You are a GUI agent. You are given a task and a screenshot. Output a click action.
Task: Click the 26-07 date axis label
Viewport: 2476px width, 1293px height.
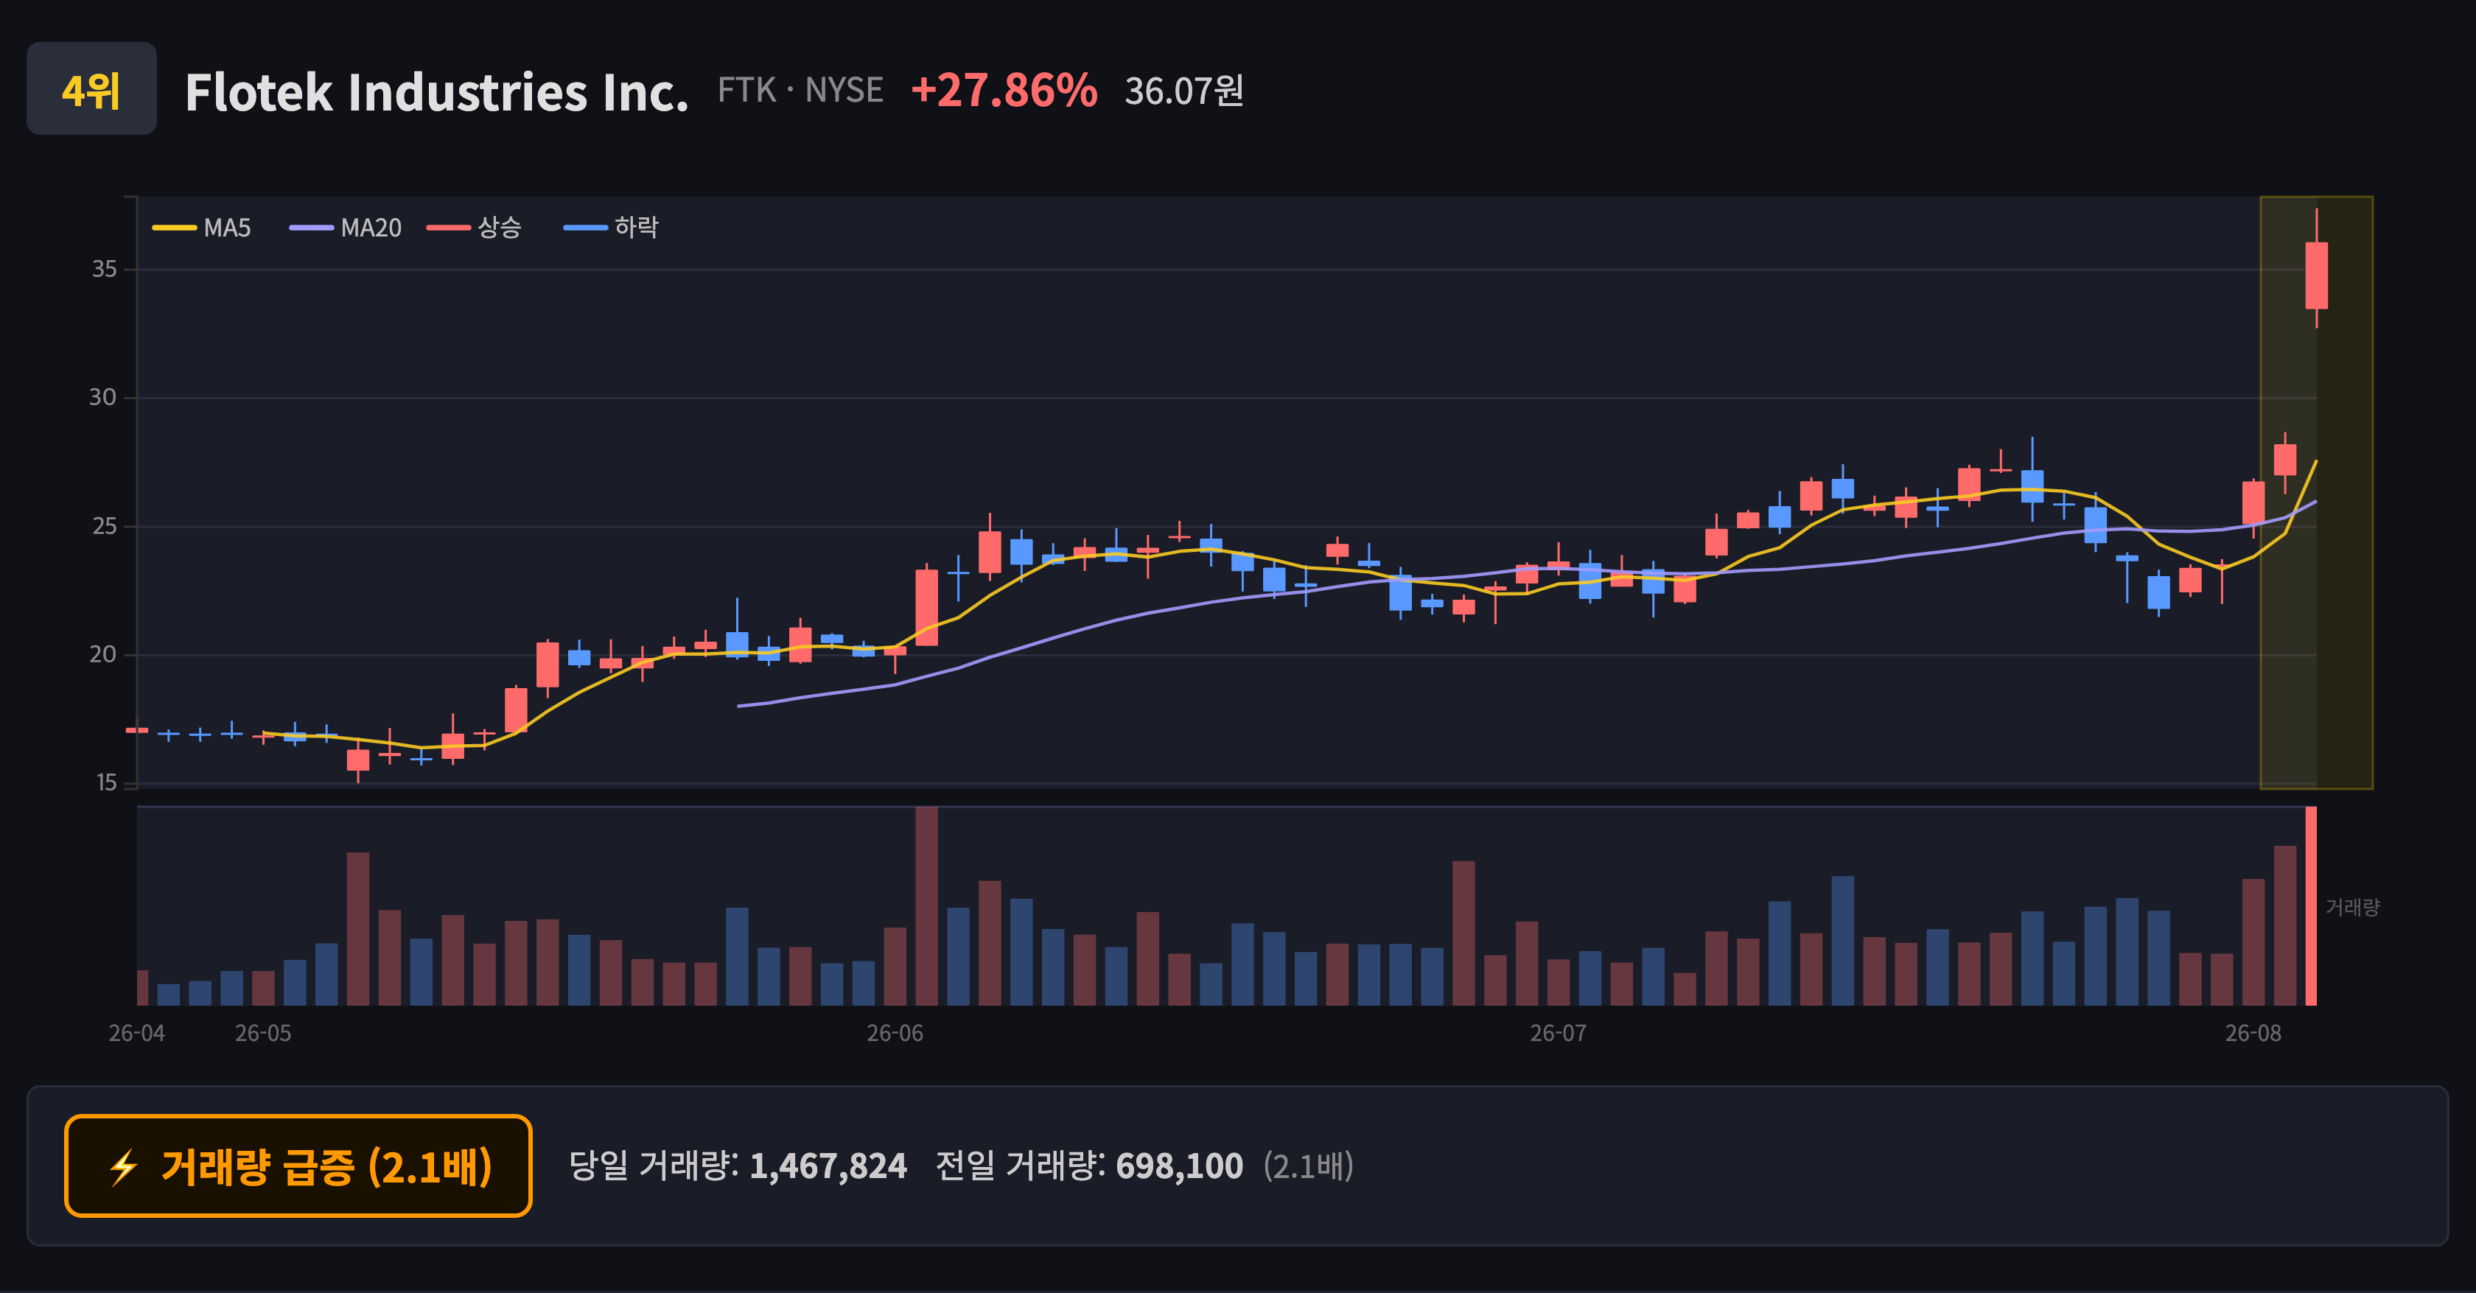point(1558,1033)
